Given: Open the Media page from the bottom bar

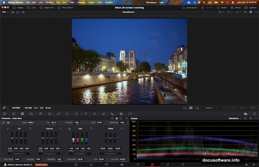Looking at the screenshot, I should click(76, 164).
